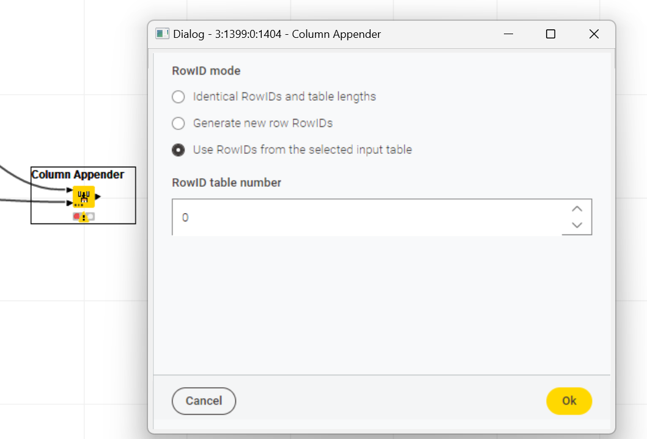Click the Column Appender node label text
The image size is (647, 439).
click(78, 175)
